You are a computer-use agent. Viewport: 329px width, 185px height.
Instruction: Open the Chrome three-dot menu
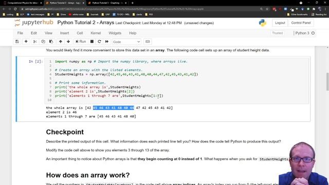pyautogui.click(x=325, y=9)
